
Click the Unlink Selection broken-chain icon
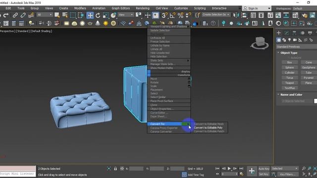(23, 15)
